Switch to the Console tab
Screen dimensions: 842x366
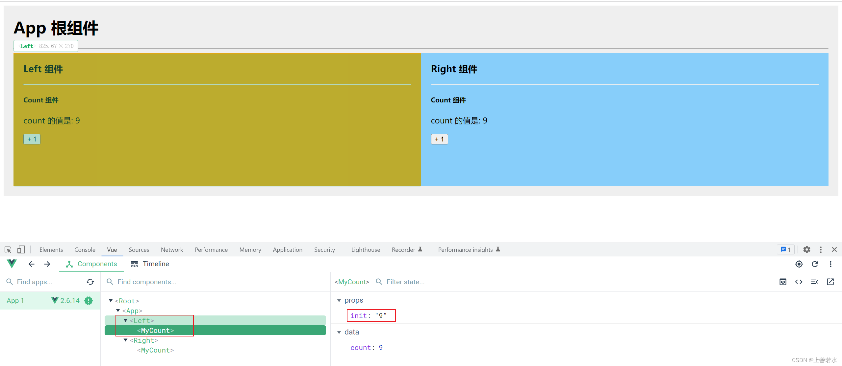coord(85,250)
